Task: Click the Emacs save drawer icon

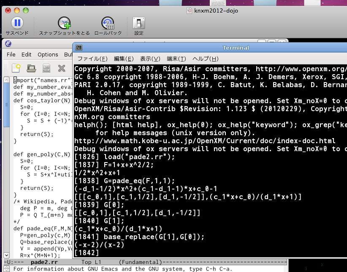Action: point(46,68)
